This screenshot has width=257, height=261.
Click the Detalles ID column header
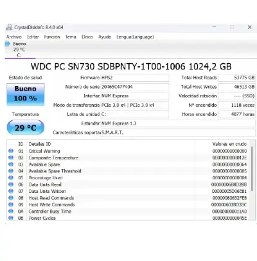click(40, 144)
